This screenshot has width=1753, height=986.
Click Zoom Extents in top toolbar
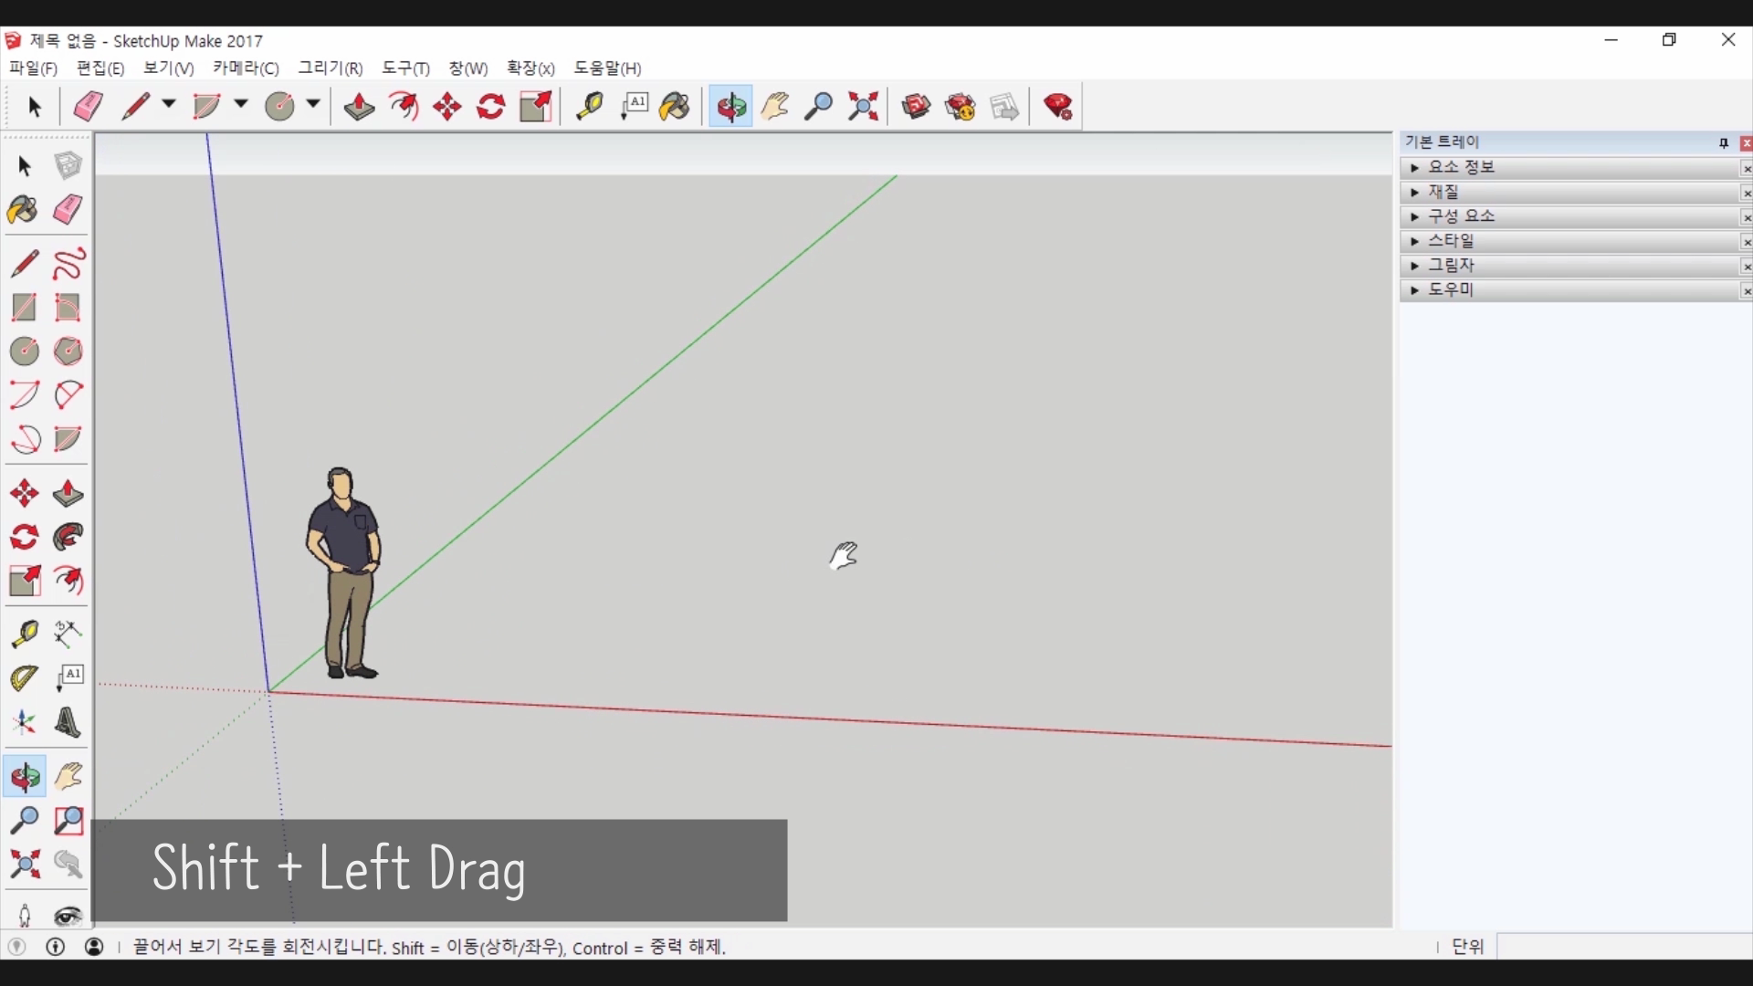[x=863, y=107]
